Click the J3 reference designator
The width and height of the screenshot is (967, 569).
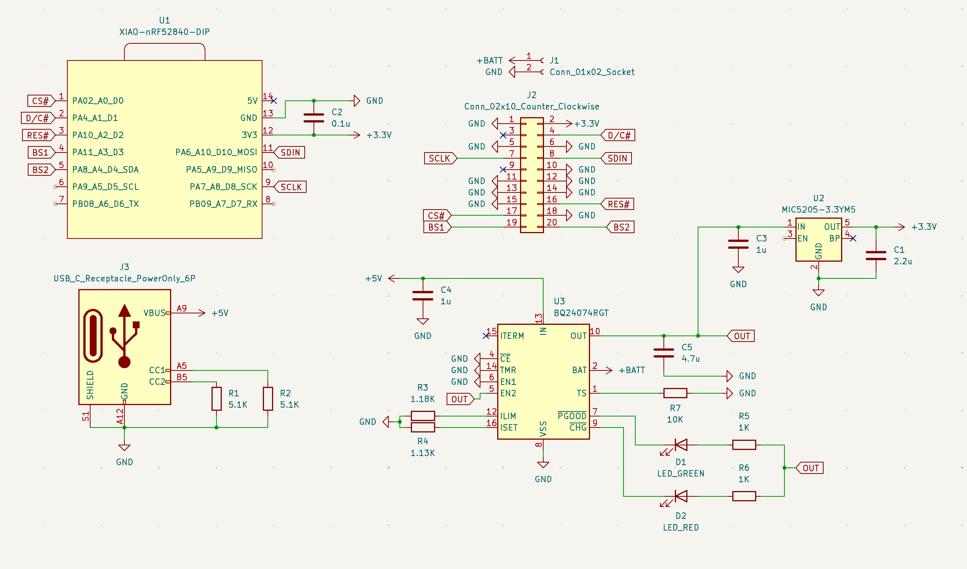[x=124, y=267]
